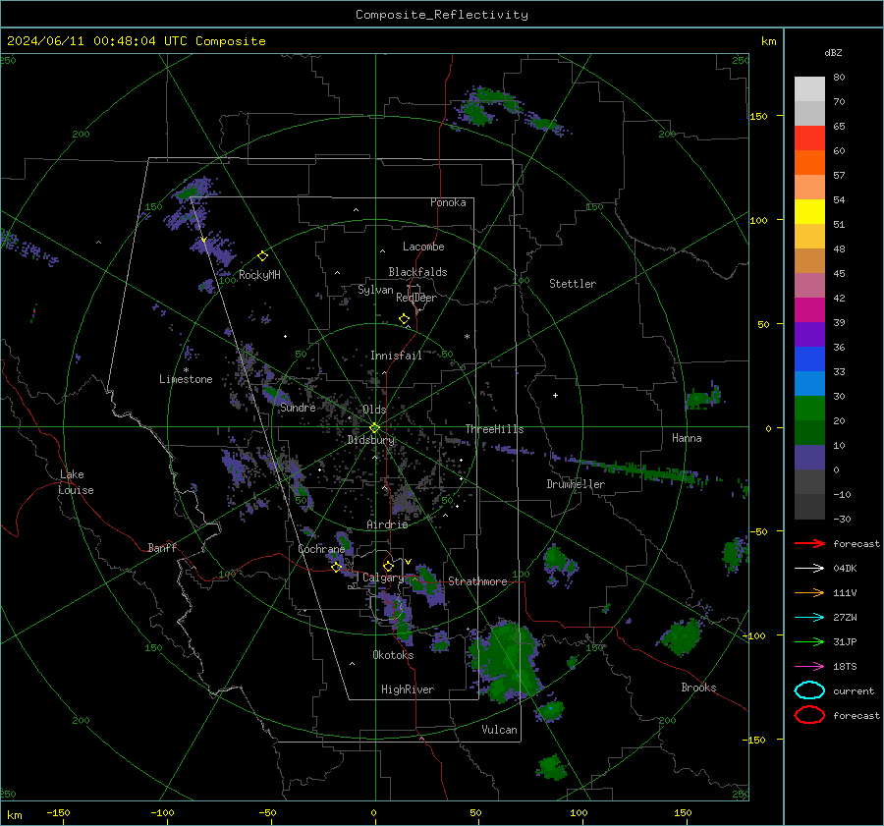Click the red forecast arrow in legend

(x=809, y=543)
